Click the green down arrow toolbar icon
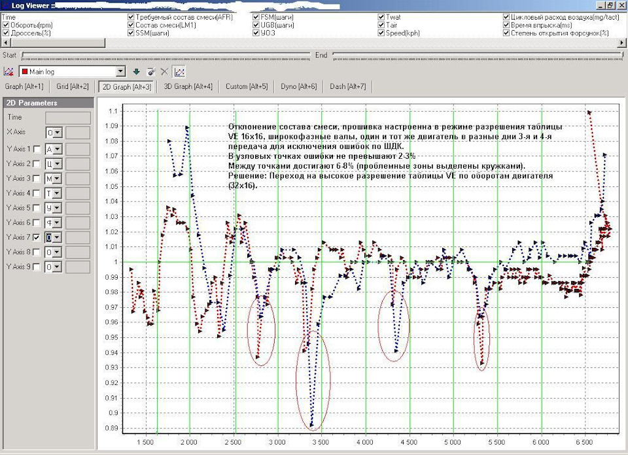The image size is (628, 455). click(137, 71)
